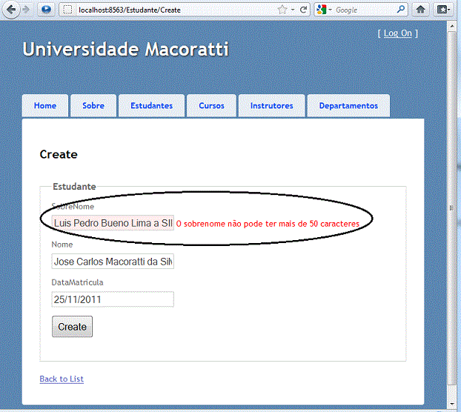
Task: Go to the browser home page icon
Action: [420, 10]
